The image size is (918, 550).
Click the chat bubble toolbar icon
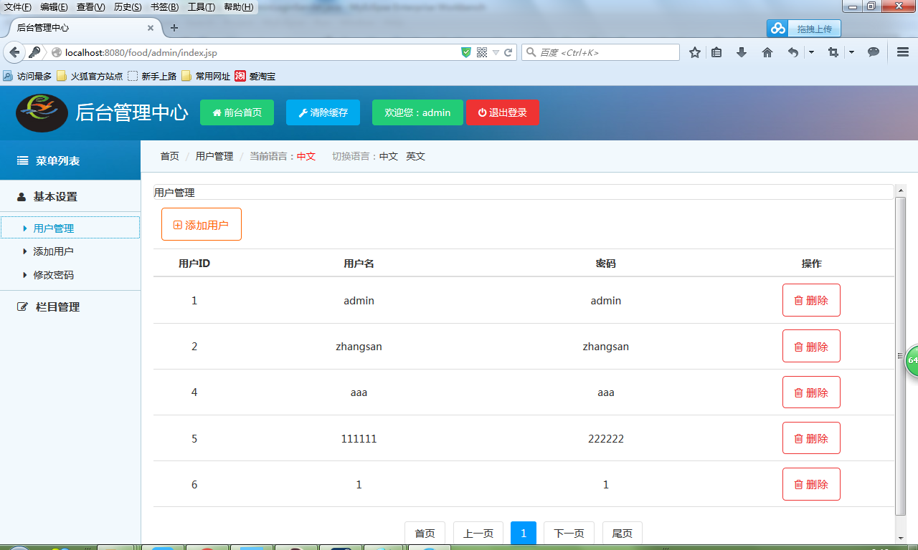pyautogui.click(x=874, y=52)
